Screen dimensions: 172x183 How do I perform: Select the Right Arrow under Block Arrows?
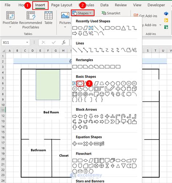(75, 116)
